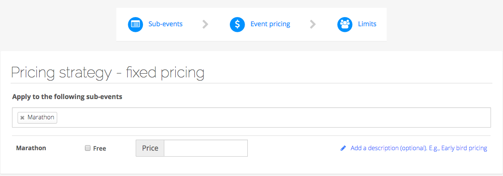The width and height of the screenshot is (503, 176).
Task: Remove the Marathon tag via x icon
Action: [x=22, y=118]
